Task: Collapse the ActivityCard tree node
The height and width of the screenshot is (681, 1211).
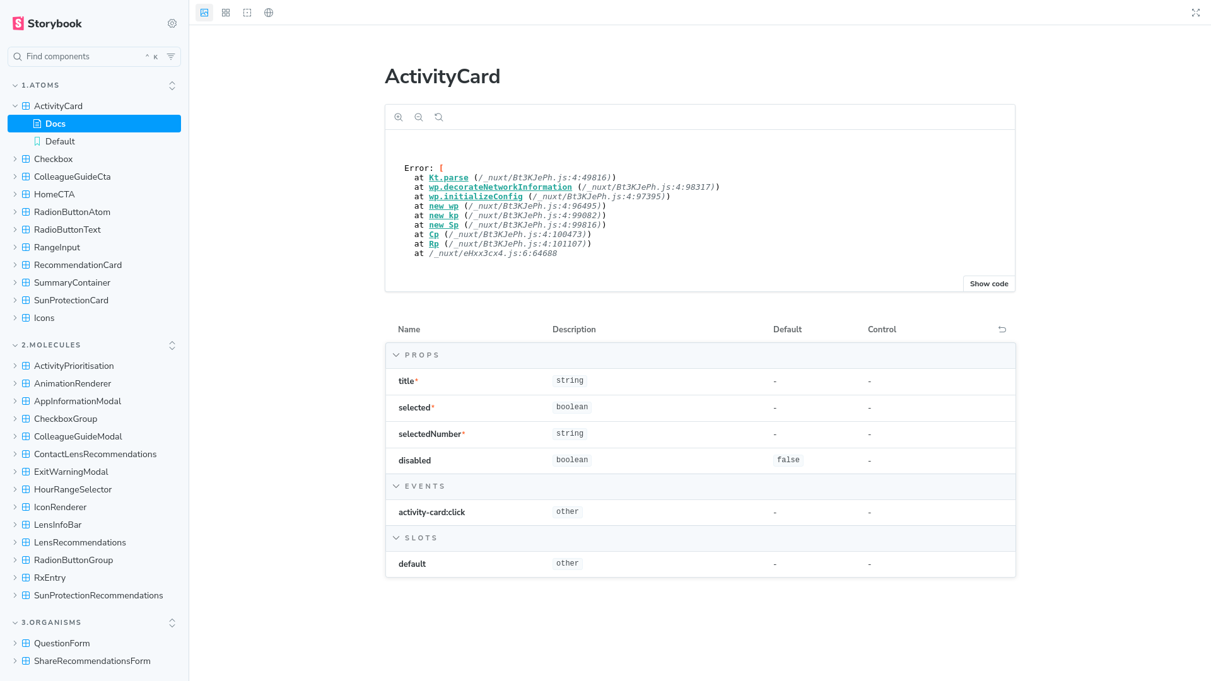Action: [15, 106]
